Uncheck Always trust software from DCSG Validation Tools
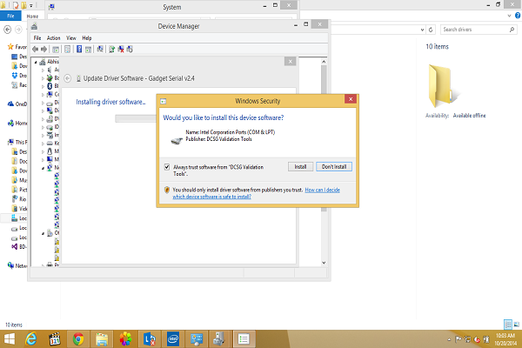Screen dimensions: 522x348 [x=167, y=167]
